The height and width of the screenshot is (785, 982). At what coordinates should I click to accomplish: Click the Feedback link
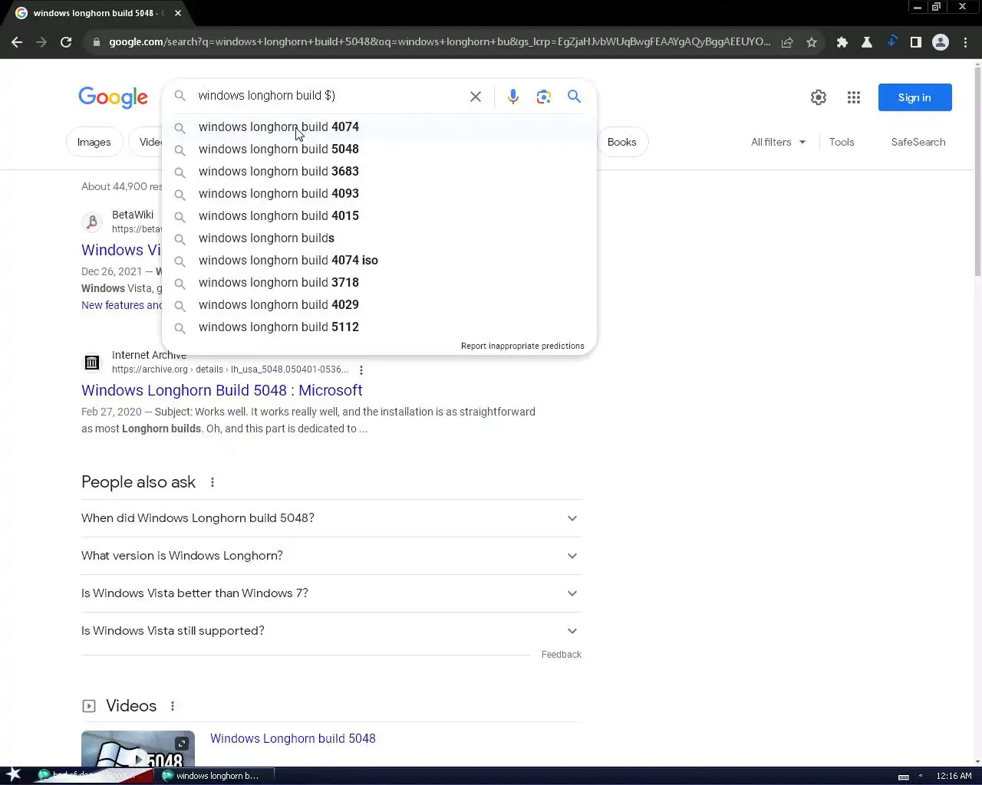coord(562,655)
